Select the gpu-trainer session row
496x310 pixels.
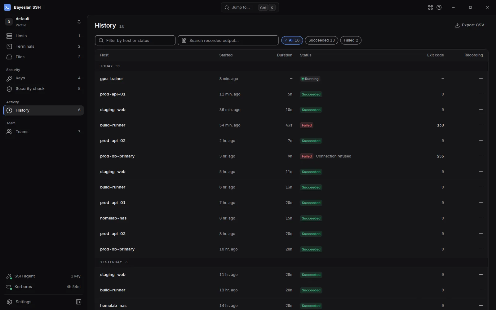point(291,79)
